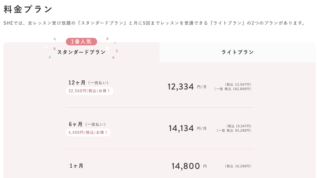The width and height of the screenshot is (317, 178).
Task: Click the 税込 13,567円 tax-included note
Action: click(238, 84)
